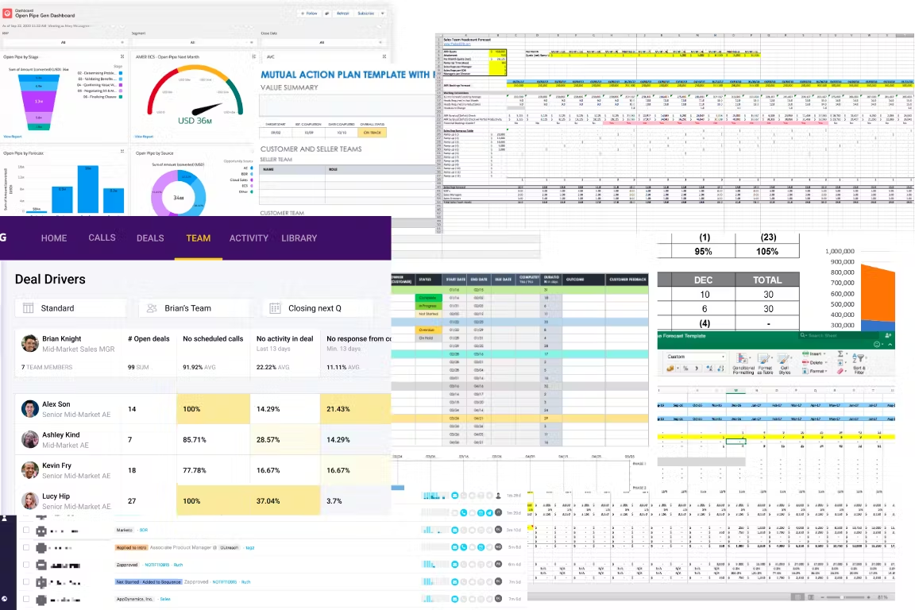Open Sort & Filter in Excel ribbon
The image size is (915, 610).
859,363
